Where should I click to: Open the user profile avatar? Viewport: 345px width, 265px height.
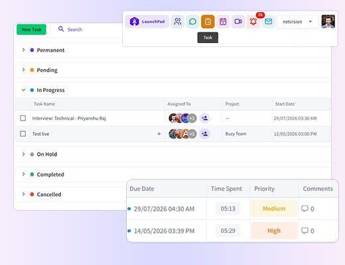click(328, 21)
